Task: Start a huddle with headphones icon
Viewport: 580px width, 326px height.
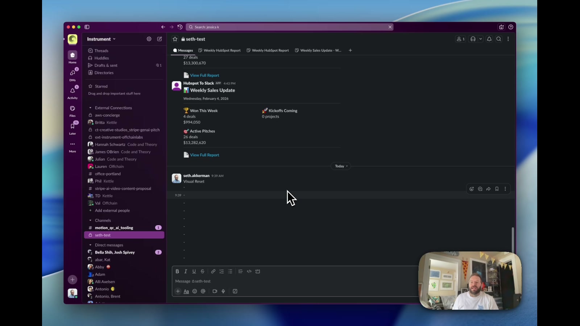Action: click(473, 39)
